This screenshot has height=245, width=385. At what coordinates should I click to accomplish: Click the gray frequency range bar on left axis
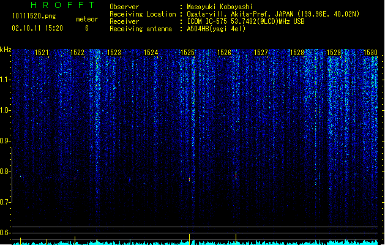click(12, 175)
